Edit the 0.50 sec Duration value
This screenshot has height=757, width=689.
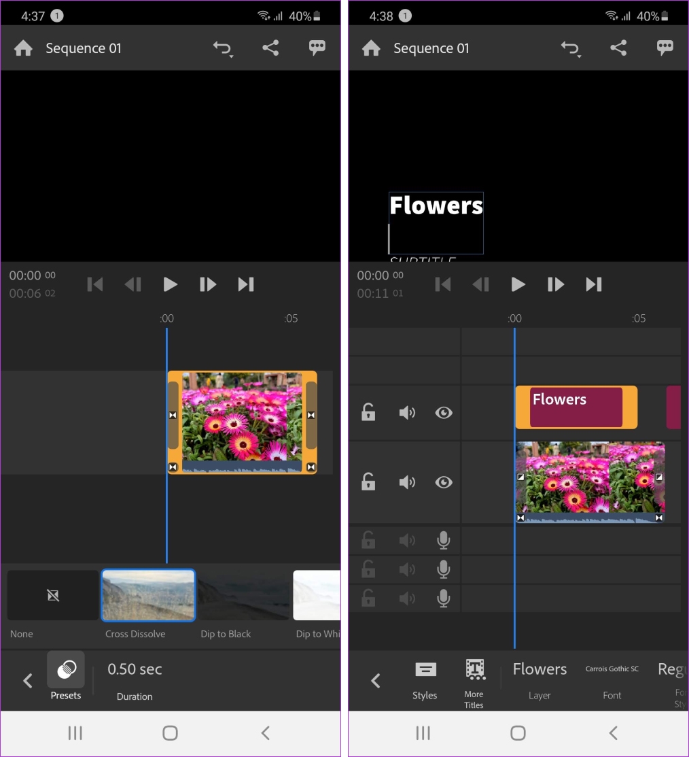[135, 669]
